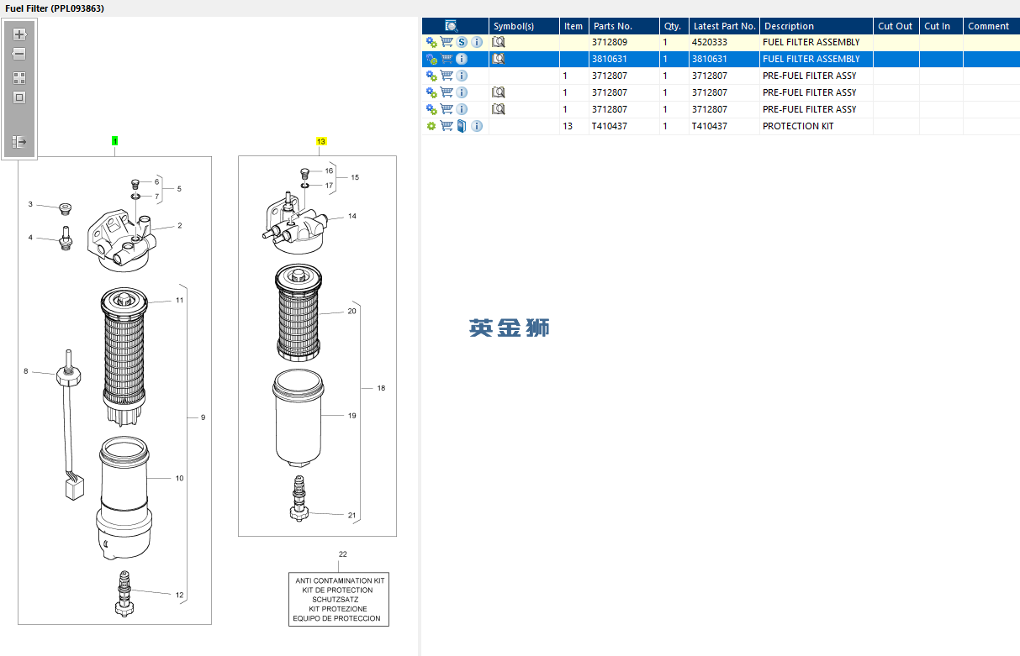This screenshot has height=656, width=1020.
Task: Add part 3712809 to shopping cart
Action: click(x=447, y=42)
